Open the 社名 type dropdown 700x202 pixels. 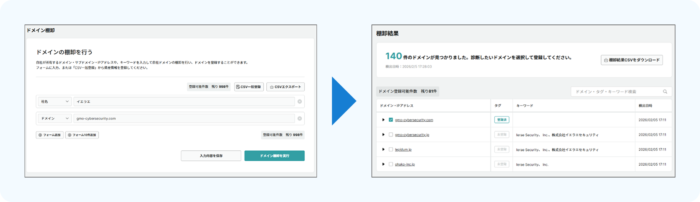[54, 101]
